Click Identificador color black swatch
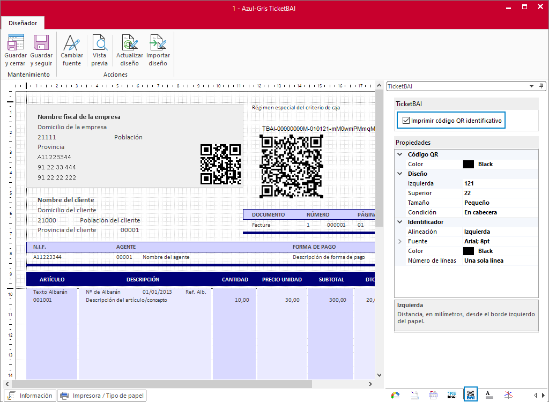This screenshot has width=549, height=402. (469, 251)
